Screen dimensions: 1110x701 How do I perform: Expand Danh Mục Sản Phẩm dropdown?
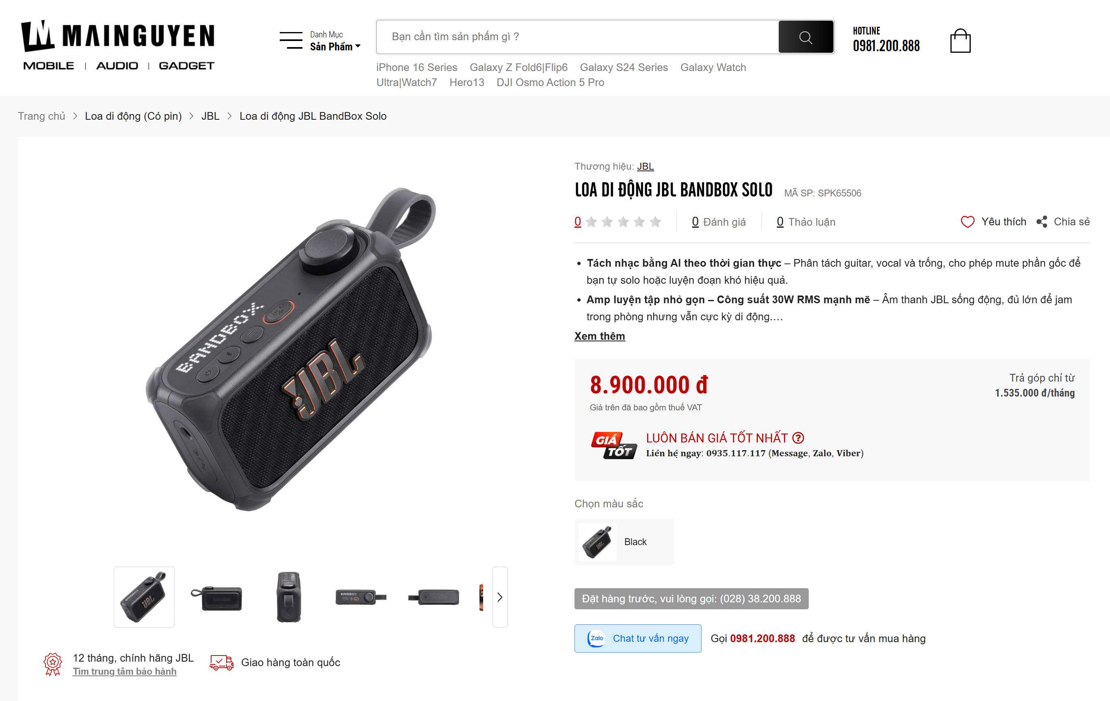click(335, 41)
